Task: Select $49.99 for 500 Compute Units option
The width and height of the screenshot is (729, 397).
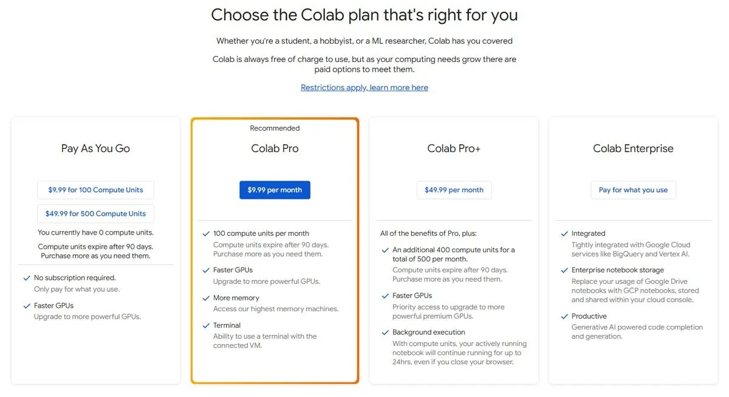Action: (x=95, y=213)
